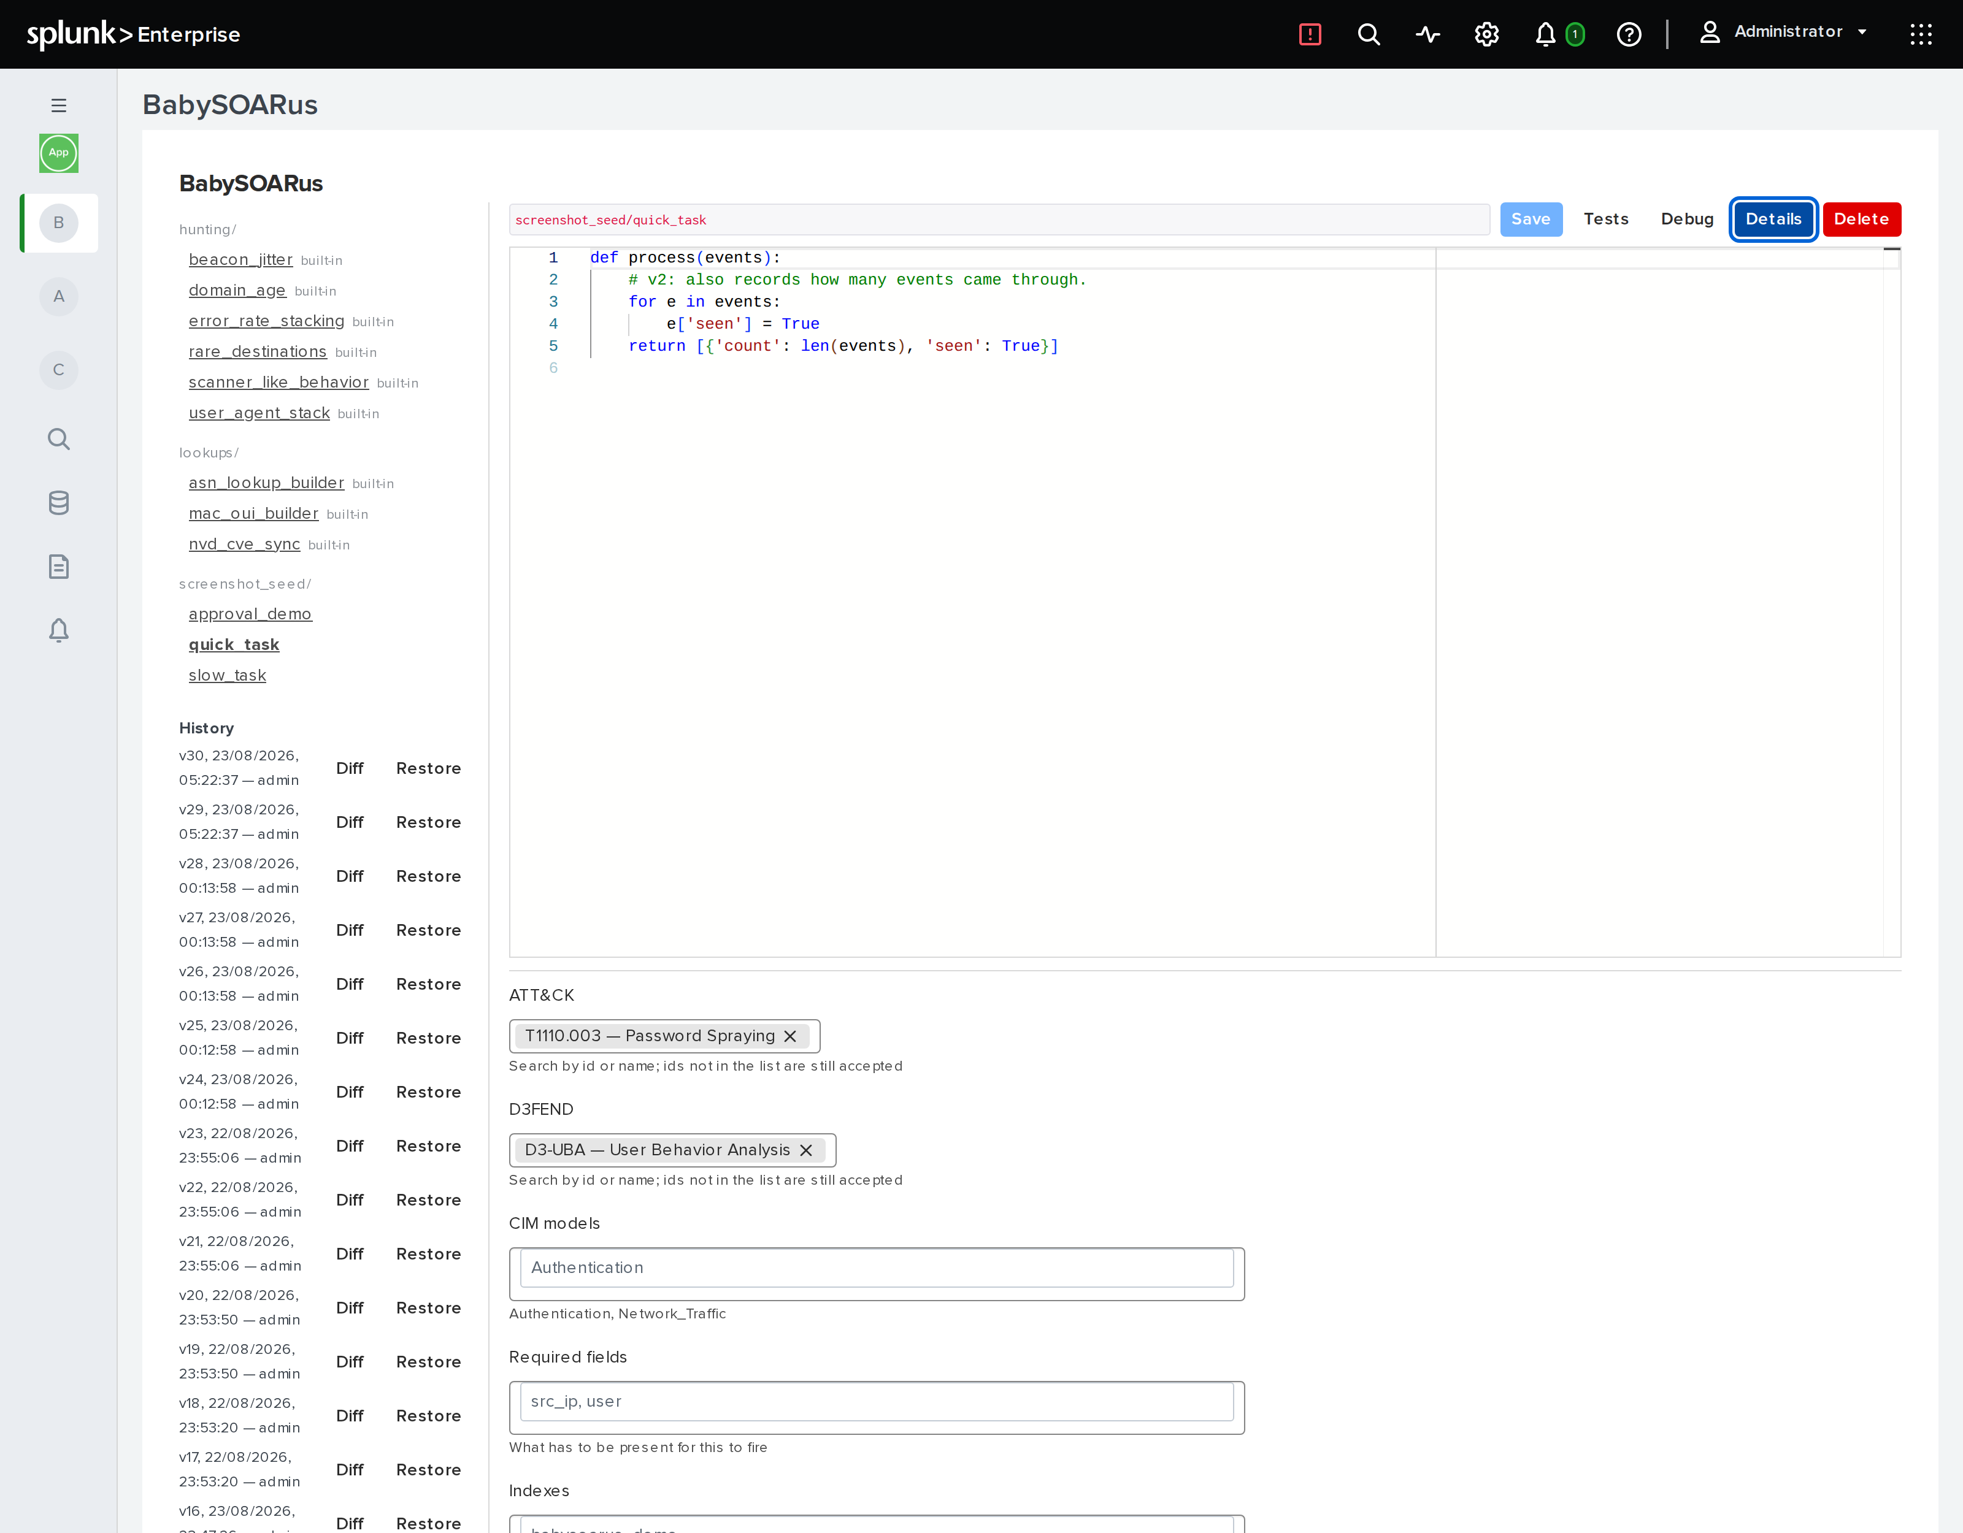Open the search icon in top bar
The height and width of the screenshot is (1533, 1963).
(x=1368, y=34)
